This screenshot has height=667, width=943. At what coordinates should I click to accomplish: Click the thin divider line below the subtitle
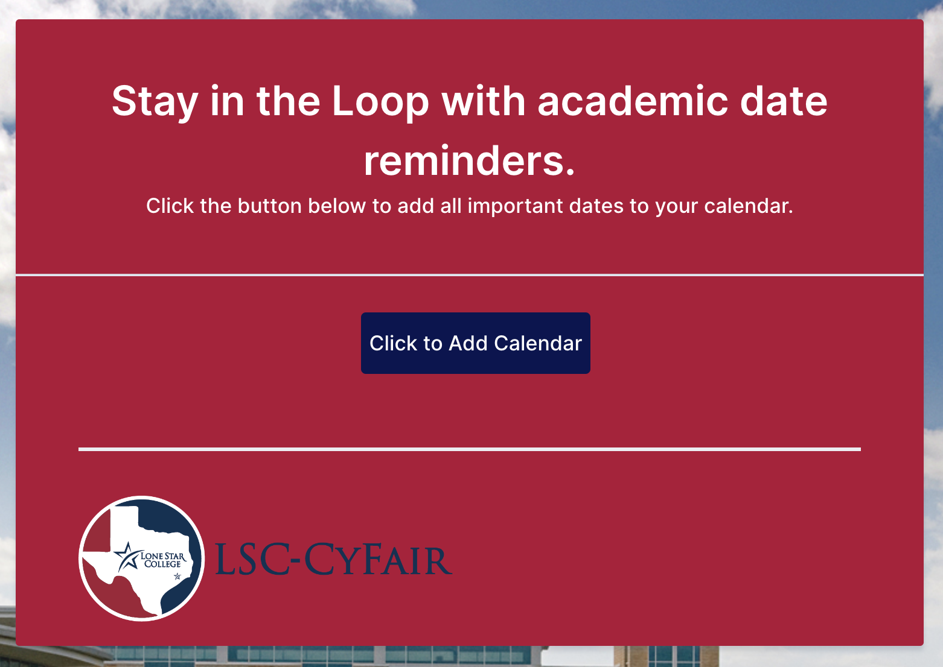[470, 275]
